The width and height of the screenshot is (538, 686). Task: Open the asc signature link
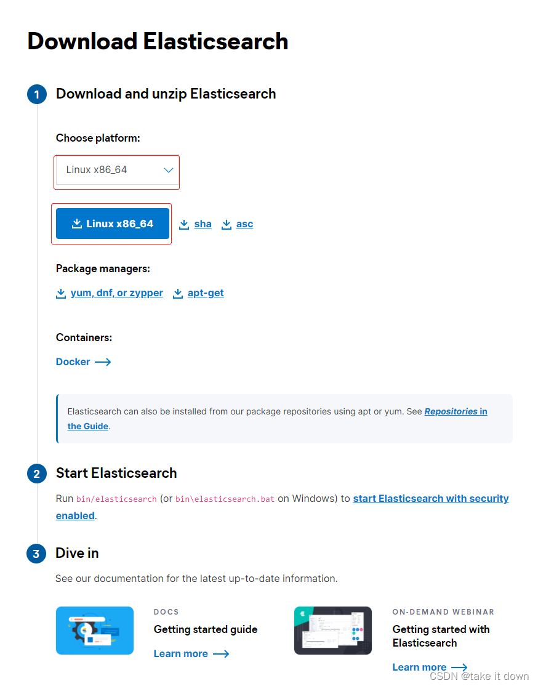[244, 224]
